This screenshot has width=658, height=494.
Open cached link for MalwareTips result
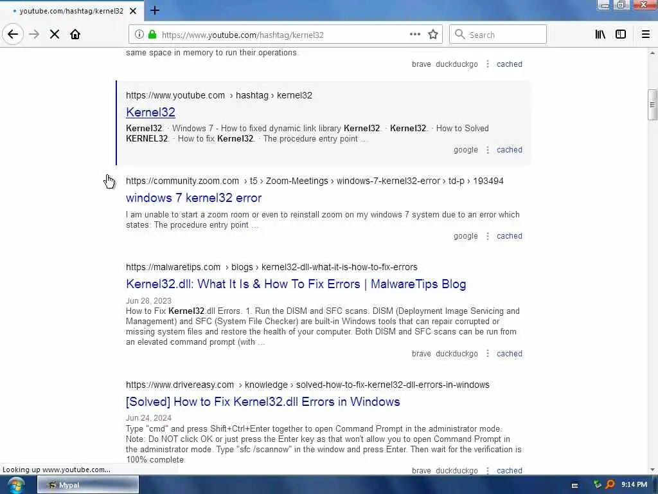click(510, 354)
